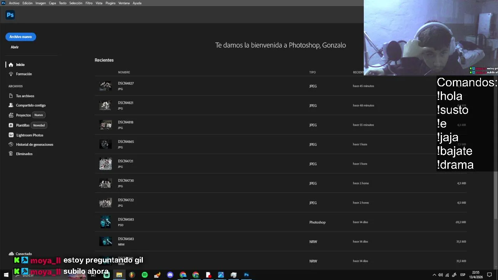
Task: Click the Abrir button
Action: tap(14, 47)
